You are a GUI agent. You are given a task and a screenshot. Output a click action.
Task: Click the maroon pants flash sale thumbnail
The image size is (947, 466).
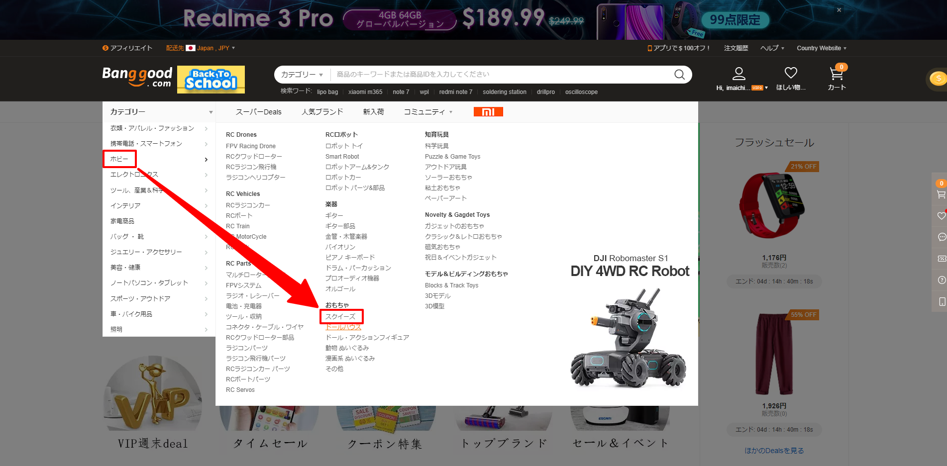point(774,354)
